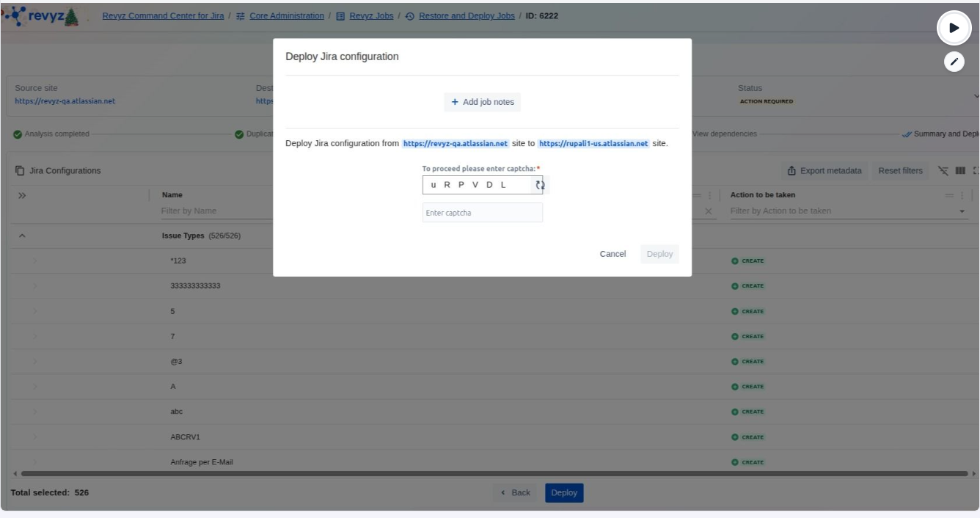Click the Enter captcha input field
Viewport: 980px width, 518px height.
click(x=482, y=213)
